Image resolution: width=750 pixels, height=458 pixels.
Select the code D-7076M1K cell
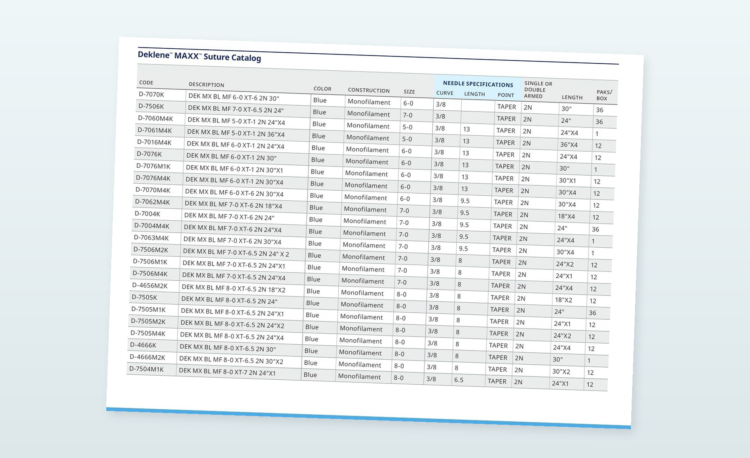point(153,167)
